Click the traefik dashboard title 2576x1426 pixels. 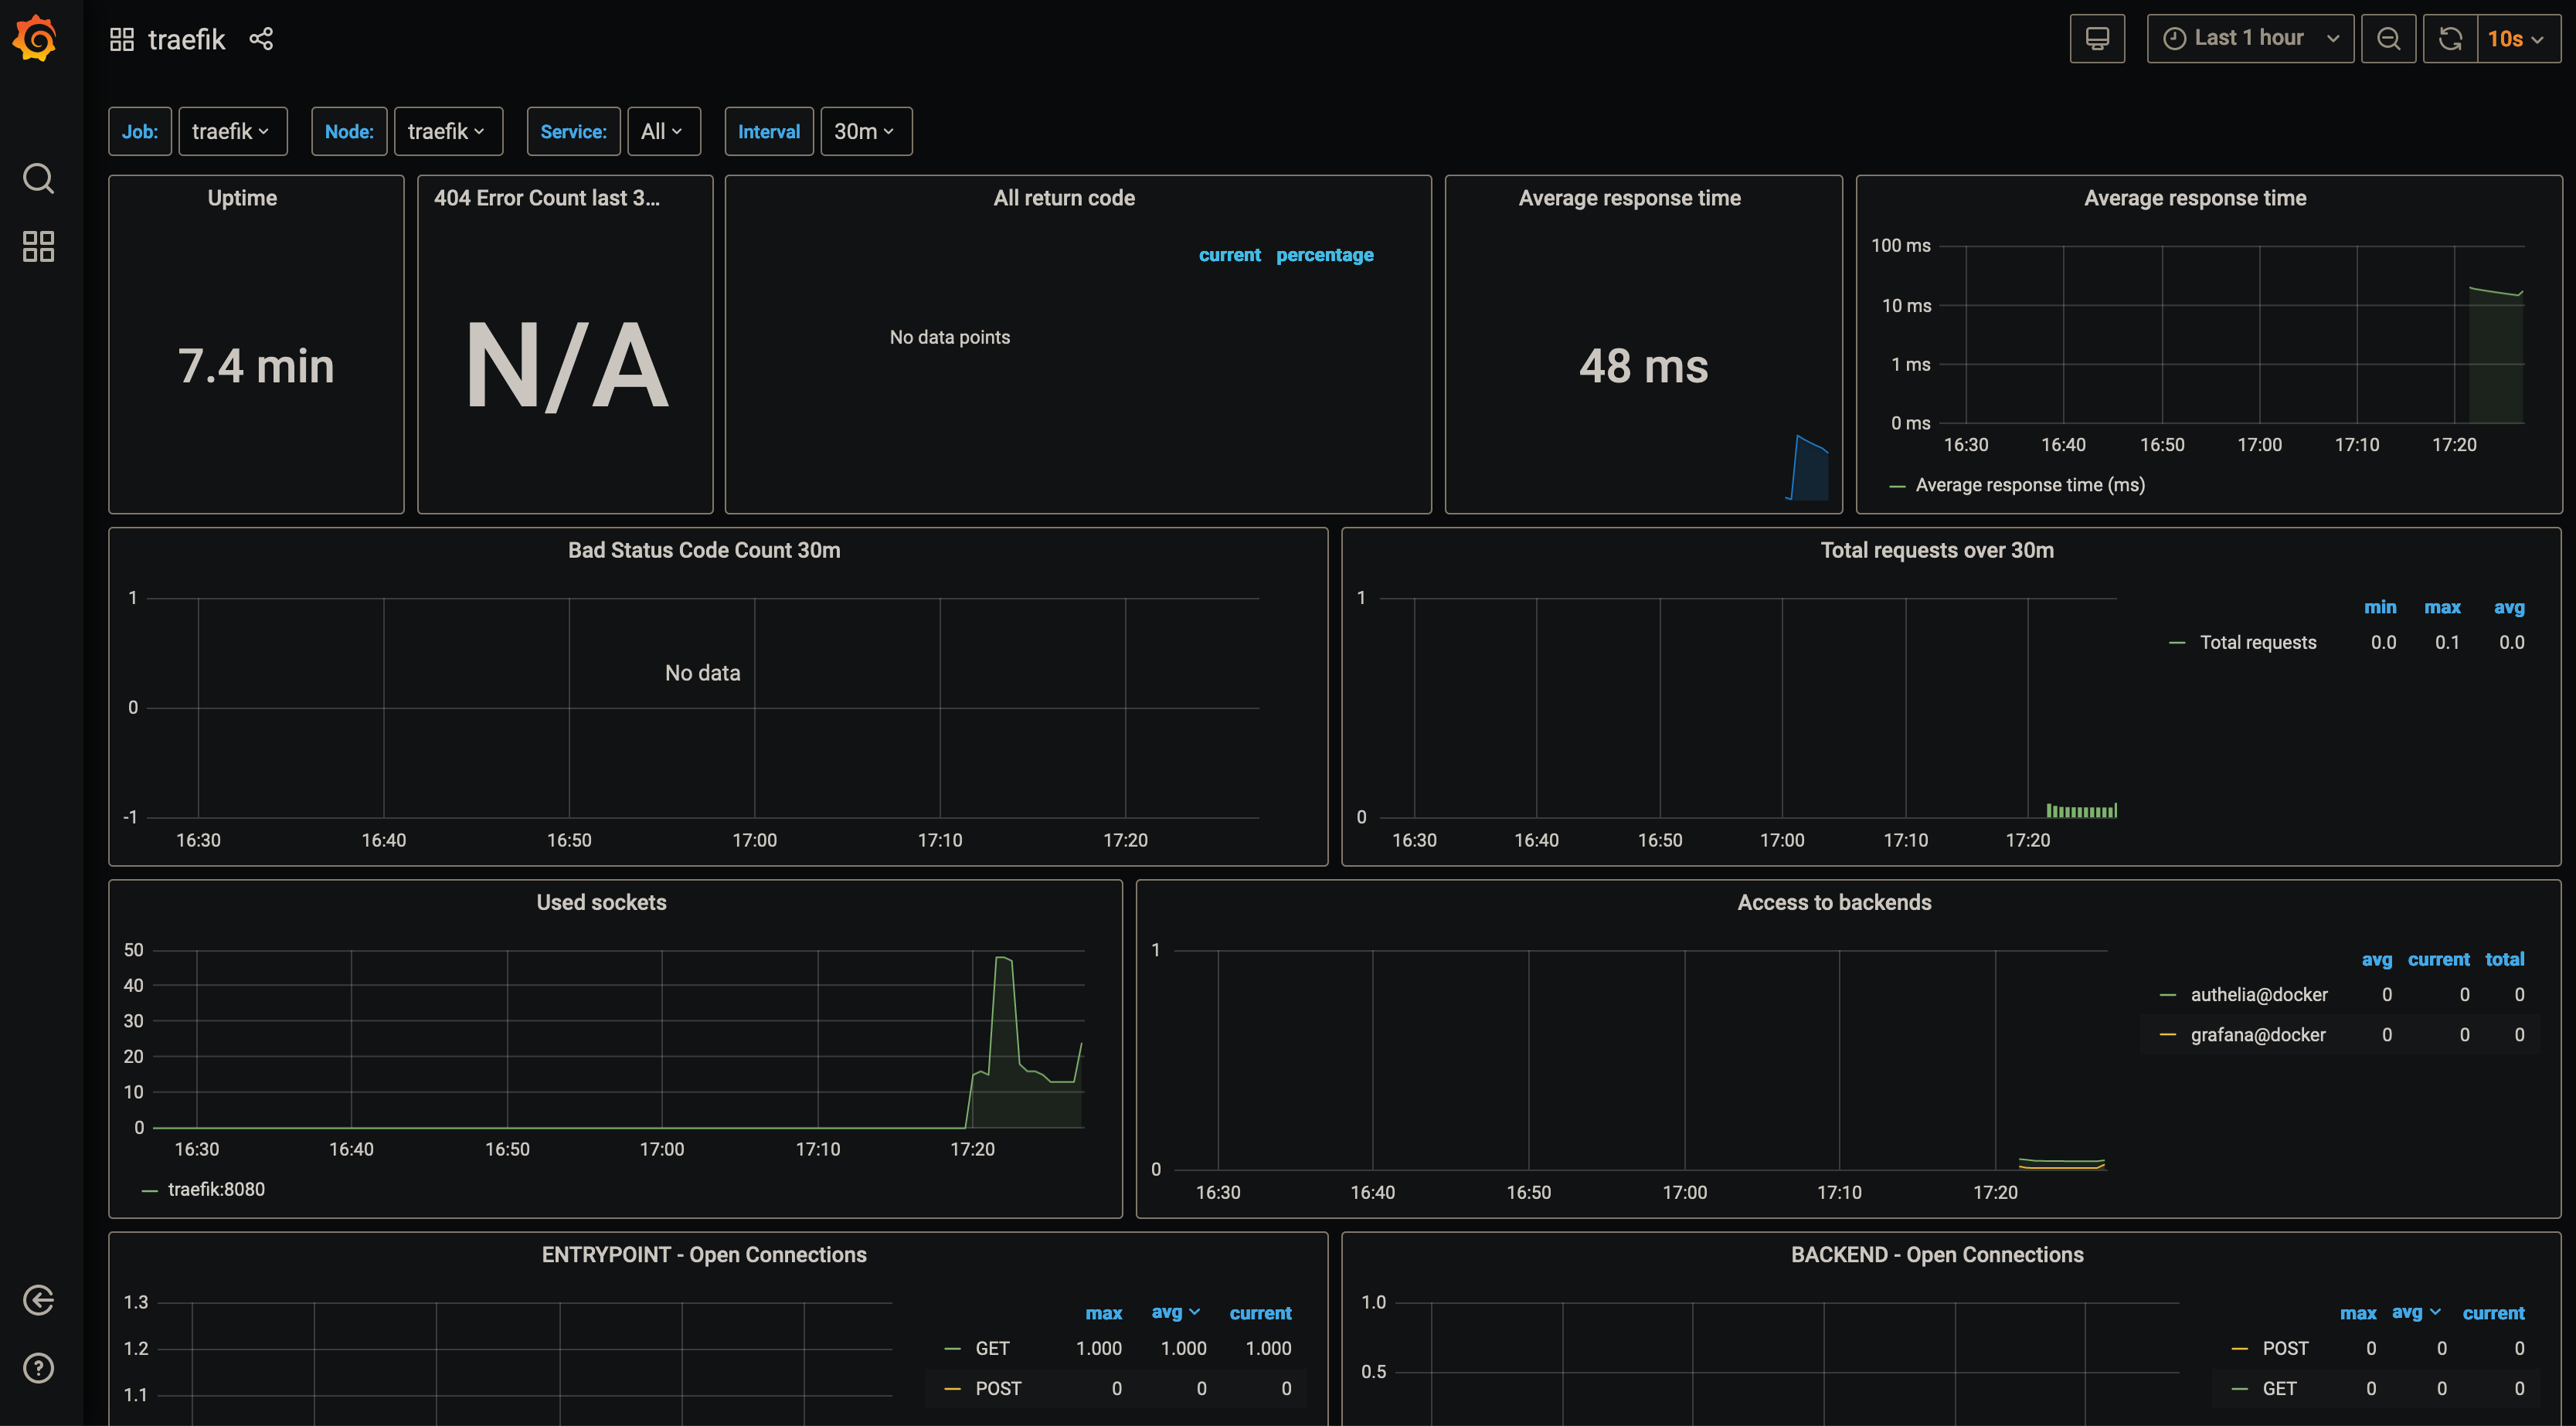(x=186, y=39)
